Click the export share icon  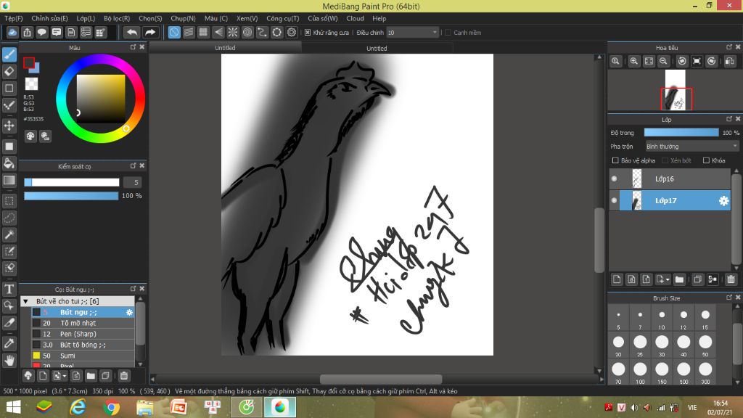pos(27,32)
